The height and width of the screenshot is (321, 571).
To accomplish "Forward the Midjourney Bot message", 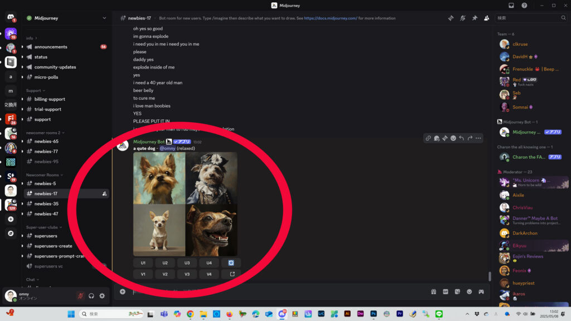I will click(470, 138).
